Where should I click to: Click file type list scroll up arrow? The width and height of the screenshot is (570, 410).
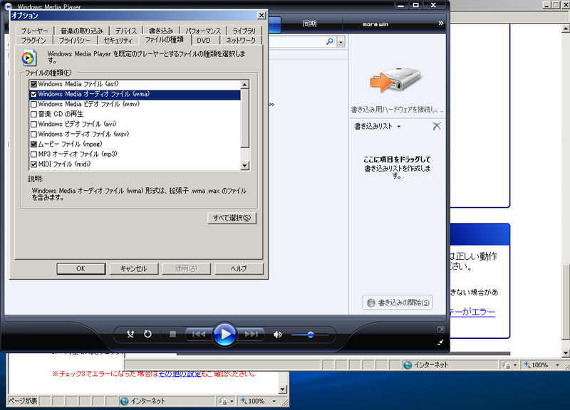(x=244, y=85)
